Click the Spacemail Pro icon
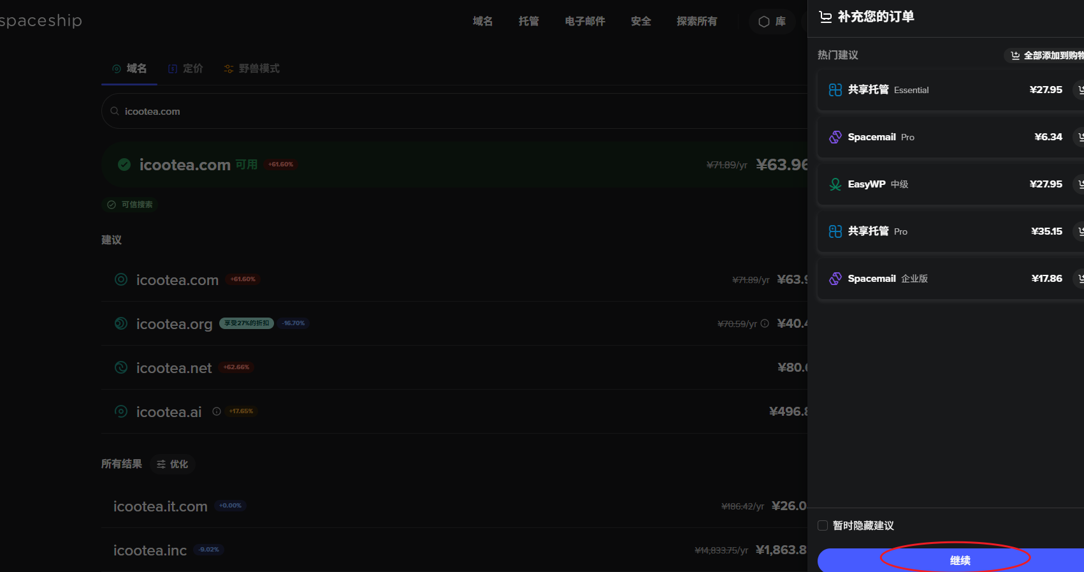Screen dimensions: 1084x572 click(x=835, y=137)
